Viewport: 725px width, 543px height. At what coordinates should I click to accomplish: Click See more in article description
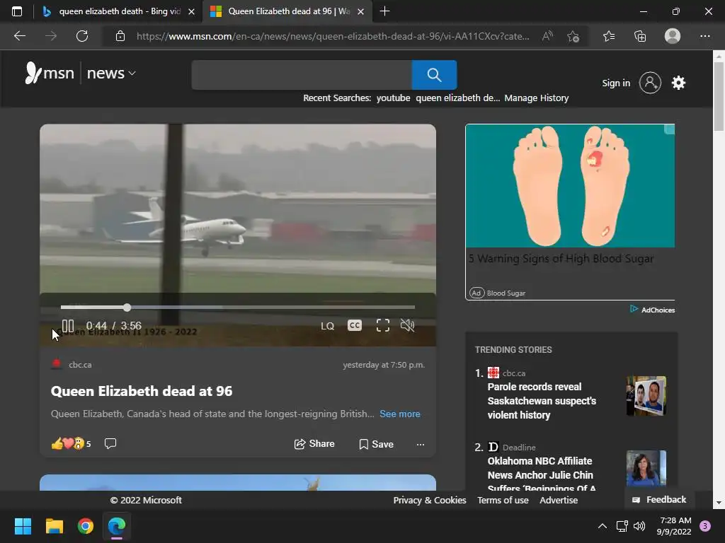400,414
